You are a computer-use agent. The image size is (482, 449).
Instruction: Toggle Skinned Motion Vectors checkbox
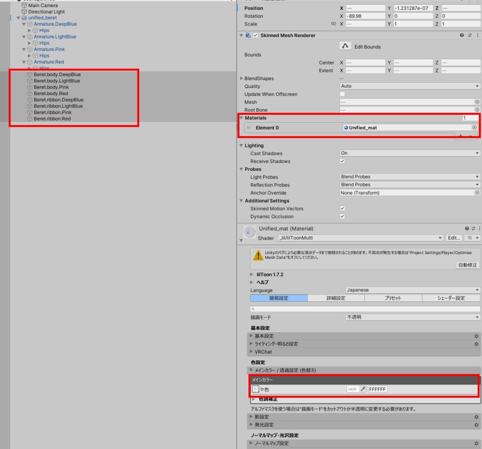coord(342,208)
